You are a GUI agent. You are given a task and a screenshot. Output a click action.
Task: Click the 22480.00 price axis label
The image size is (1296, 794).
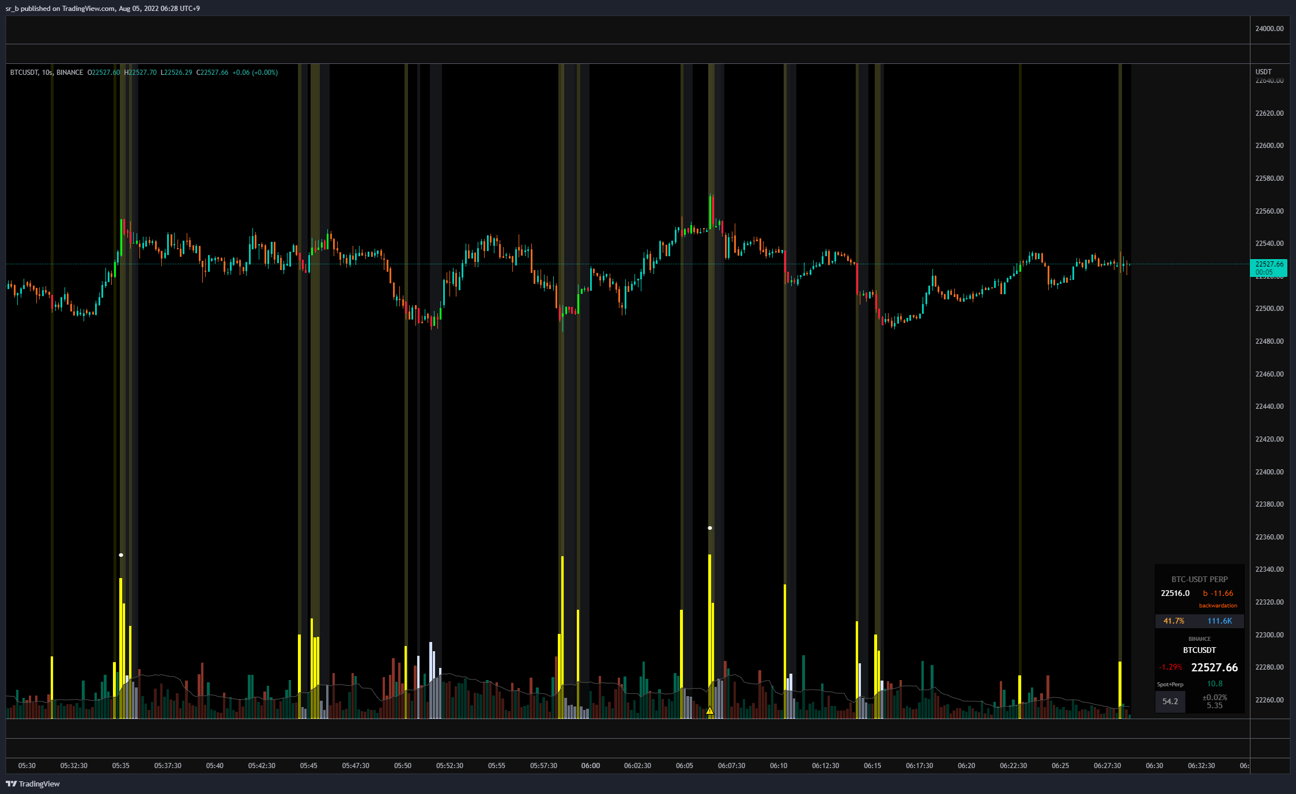pyautogui.click(x=1269, y=341)
